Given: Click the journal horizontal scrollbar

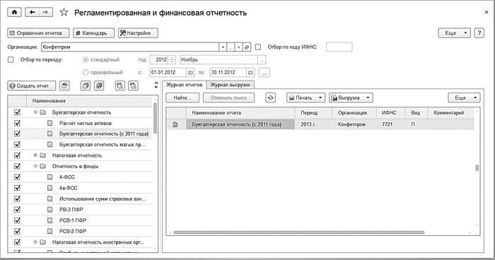Looking at the screenshot, I should 298,232.
